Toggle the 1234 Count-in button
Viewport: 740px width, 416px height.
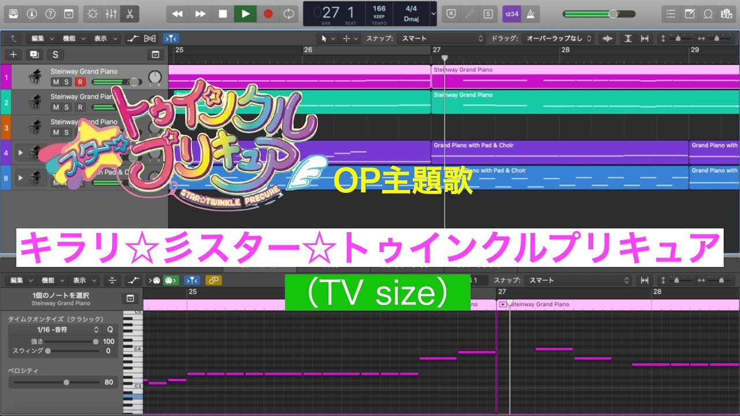(511, 13)
